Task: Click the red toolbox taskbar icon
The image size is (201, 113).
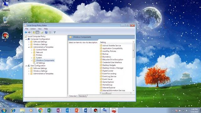Action: (x=114, y=110)
